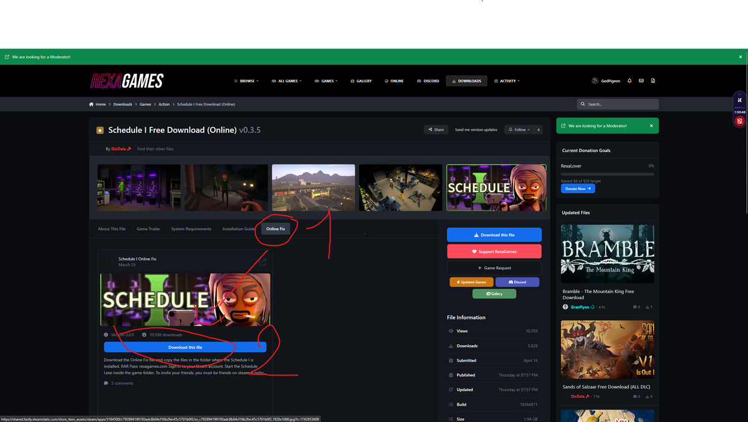Viewport: 748px width, 422px height.
Task: Expand the Games dropdown in navbar
Action: (326, 81)
